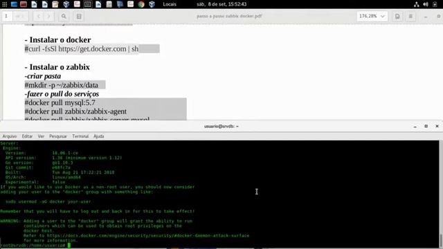Click the docs.docker.com URL in the terminal
The height and width of the screenshot is (249, 443).
pos(148,235)
